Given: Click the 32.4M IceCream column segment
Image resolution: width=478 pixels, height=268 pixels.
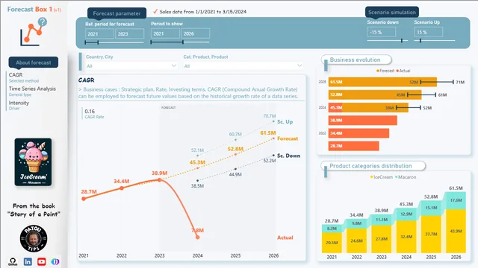Looking at the screenshot, I should (x=406, y=237).
